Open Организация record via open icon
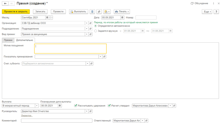The image size is (221, 126). (91, 23)
